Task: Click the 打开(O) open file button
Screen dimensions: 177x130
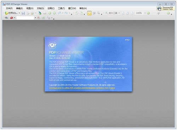Action: pos(11,13)
